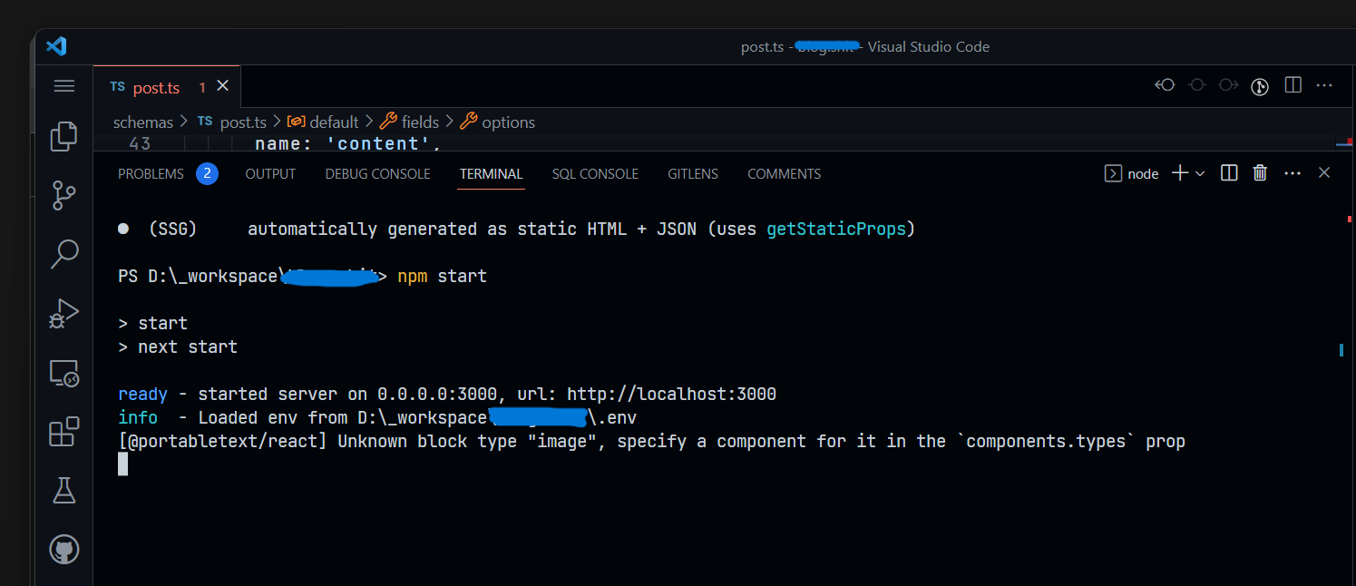Open the Run and Debug view
Screen dimensions: 1356x586
63,313
